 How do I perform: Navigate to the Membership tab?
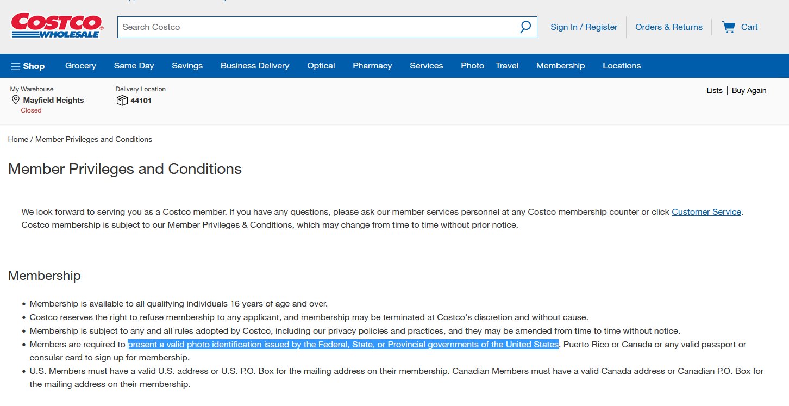[560, 66]
